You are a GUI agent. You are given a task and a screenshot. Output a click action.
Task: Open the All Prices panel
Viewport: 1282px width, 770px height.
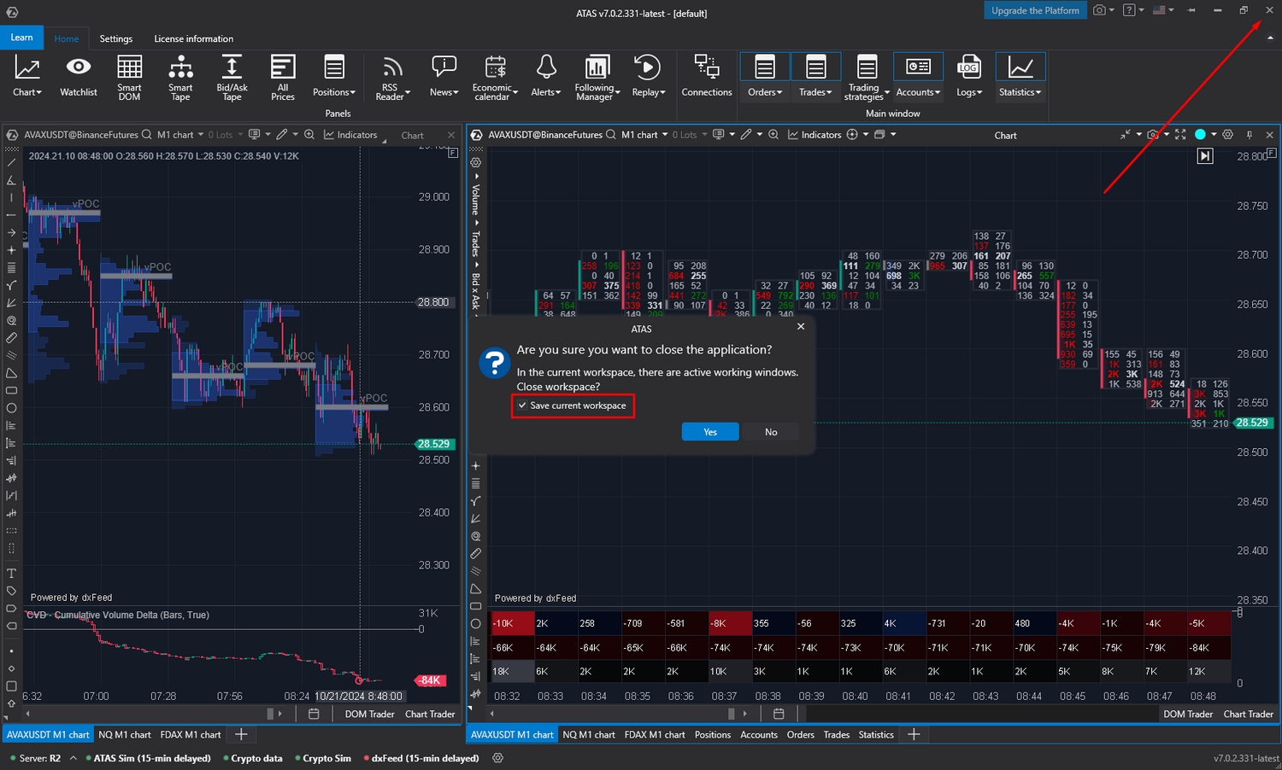[283, 77]
